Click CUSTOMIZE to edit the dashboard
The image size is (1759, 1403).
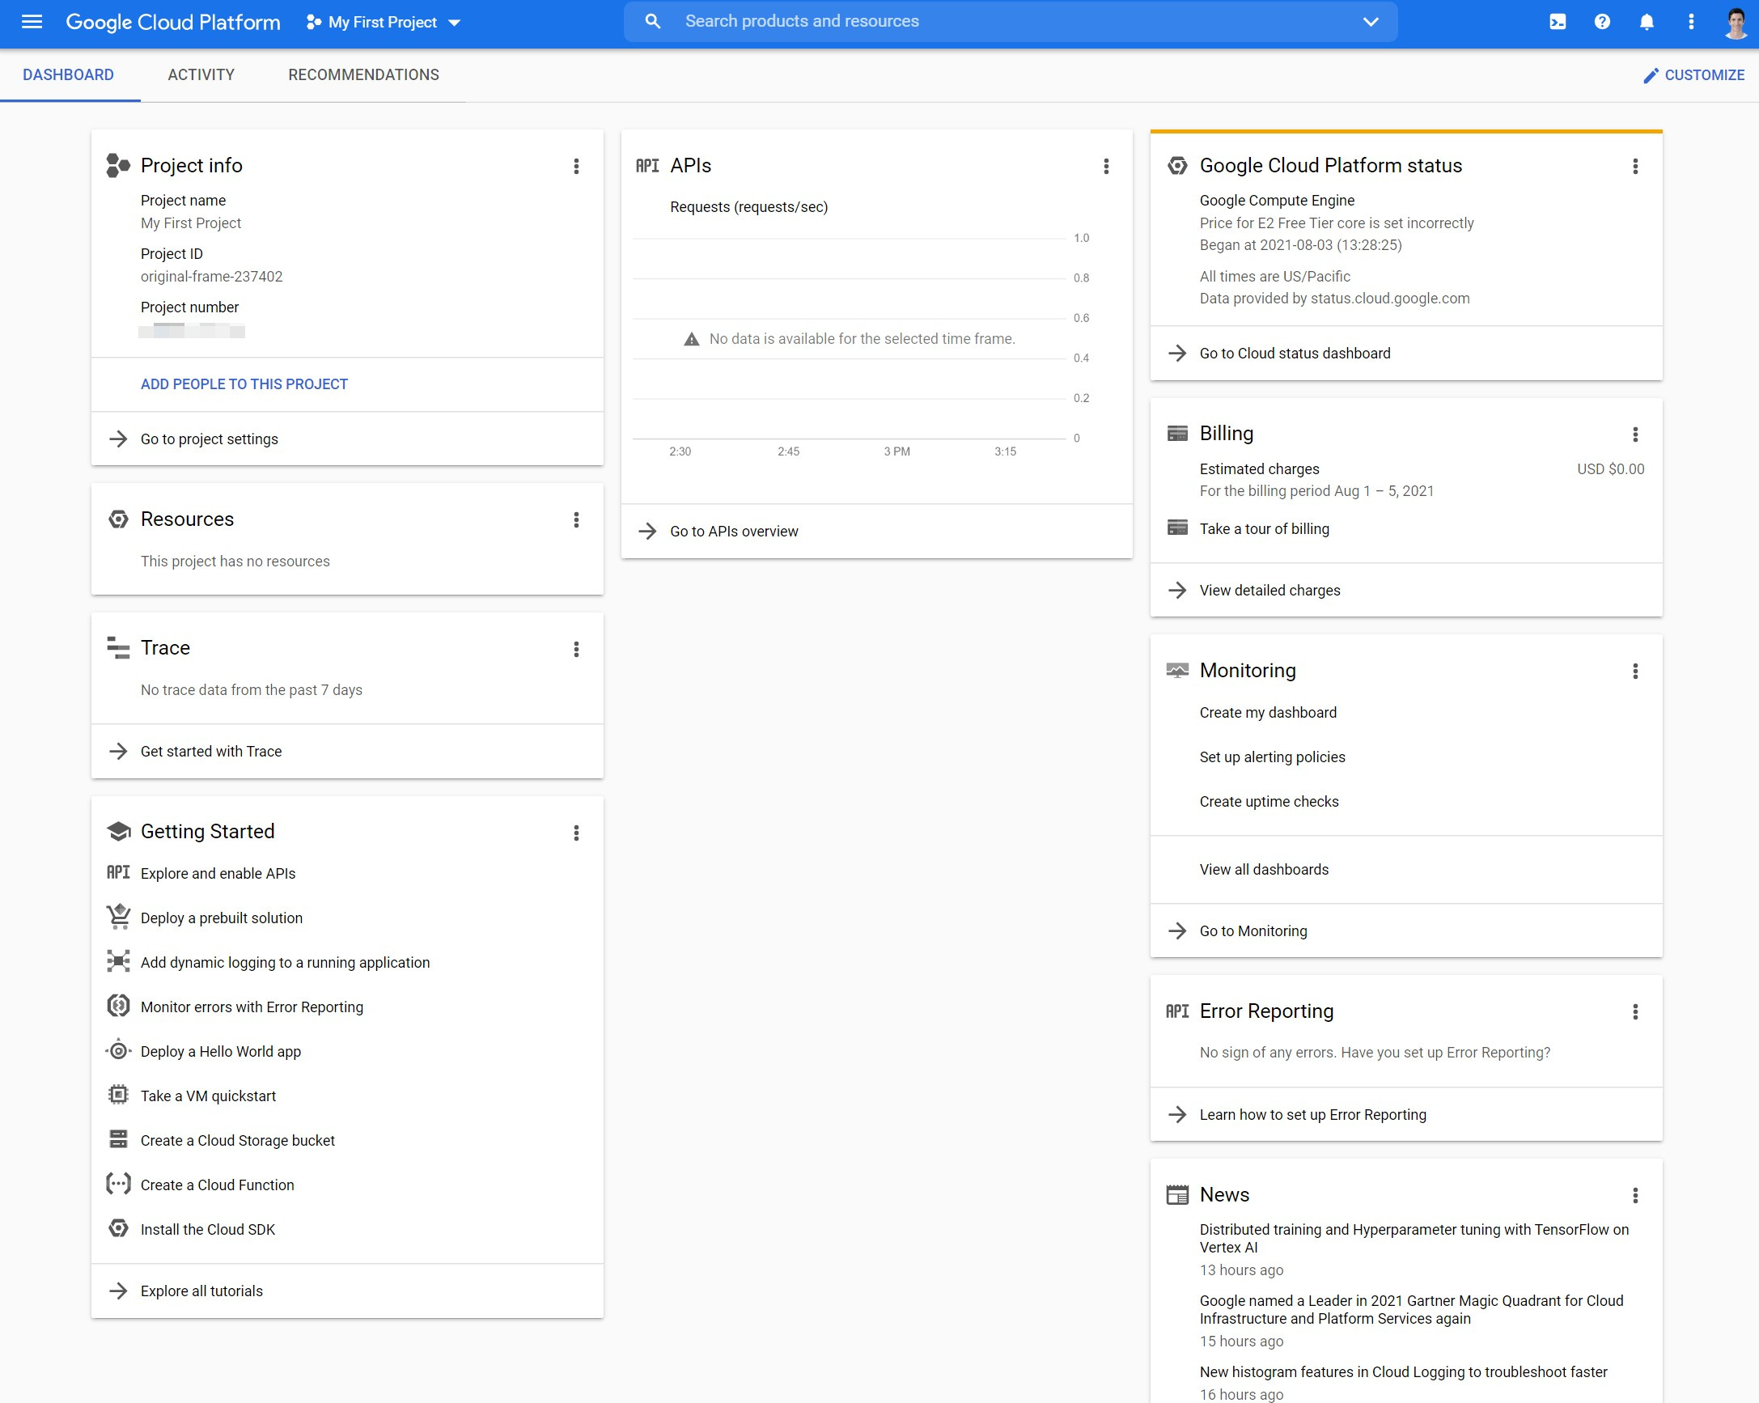[x=1694, y=74]
